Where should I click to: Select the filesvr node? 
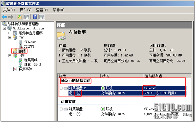(30, 42)
